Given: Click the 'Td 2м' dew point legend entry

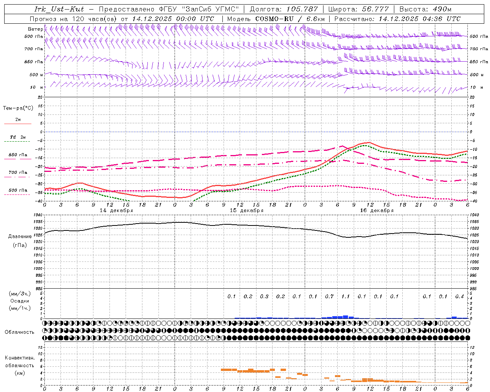Looking at the screenshot, I should [x=18, y=137].
